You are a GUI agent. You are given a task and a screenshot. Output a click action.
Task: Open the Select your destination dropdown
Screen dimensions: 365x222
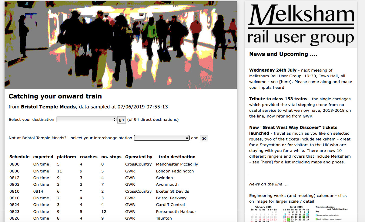click(86, 120)
